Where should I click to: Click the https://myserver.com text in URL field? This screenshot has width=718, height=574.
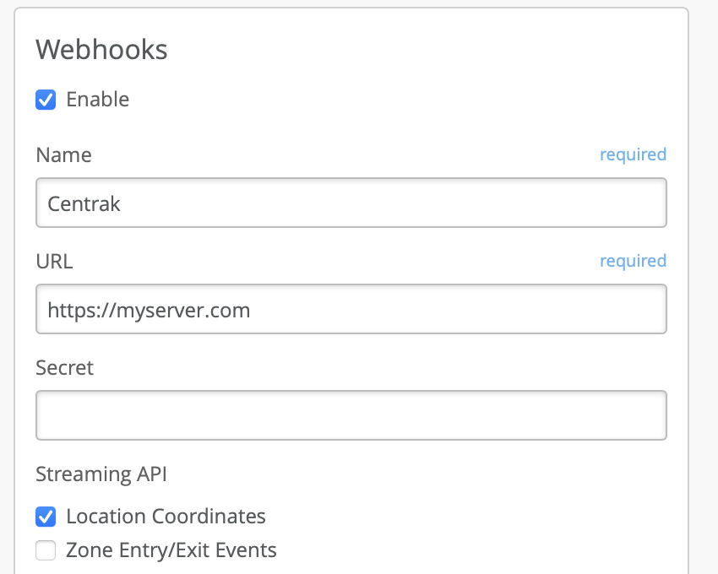(149, 310)
